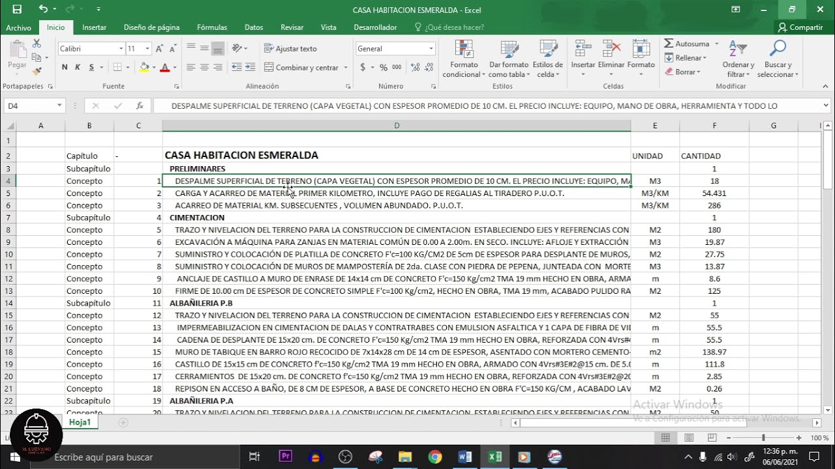Open Dar formato como tabla menu
Screen dimensions: 835x469
click(x=509, y=59)
